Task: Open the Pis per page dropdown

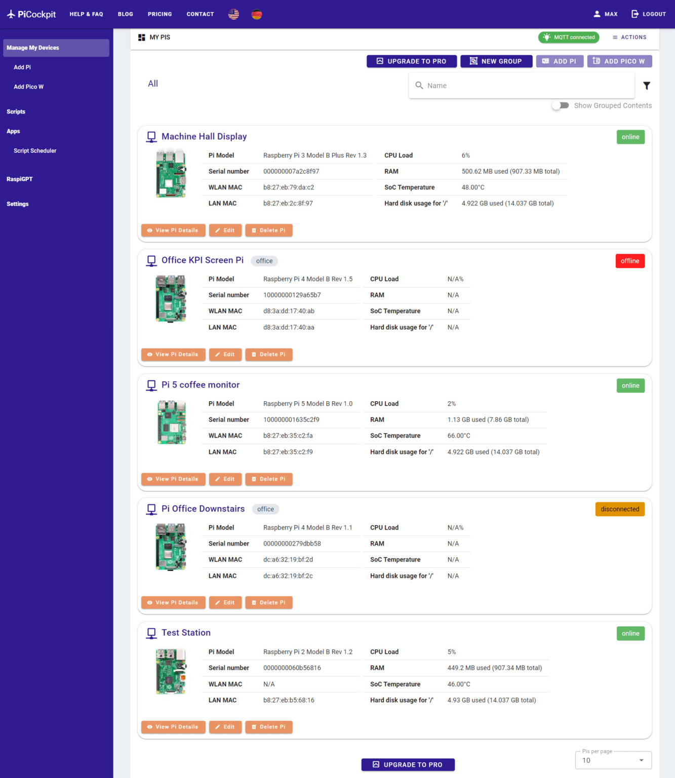Action: point(613,760)
